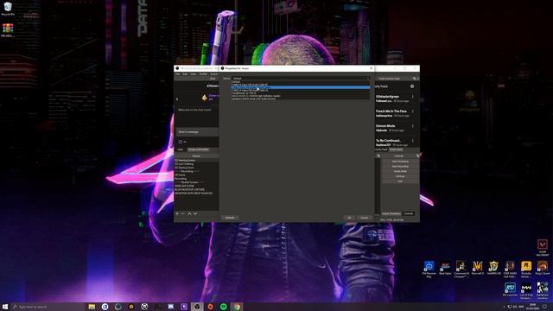Select WEBCAM SCENE in the scenes list
This screenshot has width=553, height=311.
(196, 186)
